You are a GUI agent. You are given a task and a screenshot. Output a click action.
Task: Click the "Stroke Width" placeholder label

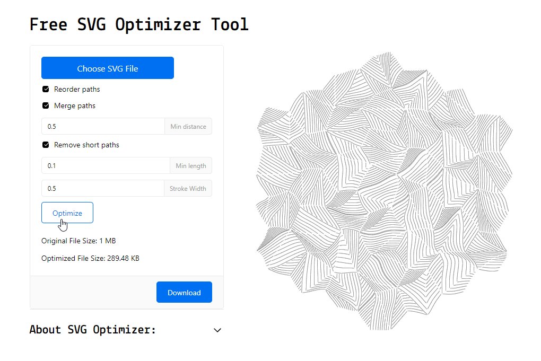point(188,188)
